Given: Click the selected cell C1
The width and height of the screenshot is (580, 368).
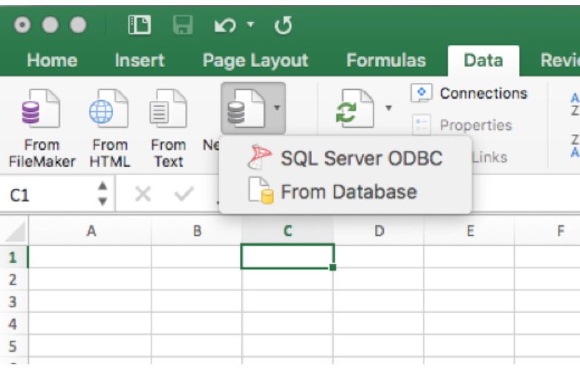Looking at the screenshot, I should point(287,257).
